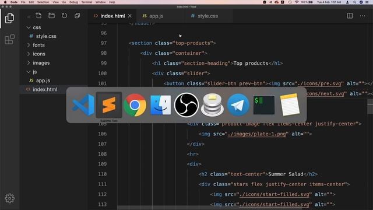Click the horizontal scrollbar of the editor

[210, 208]
